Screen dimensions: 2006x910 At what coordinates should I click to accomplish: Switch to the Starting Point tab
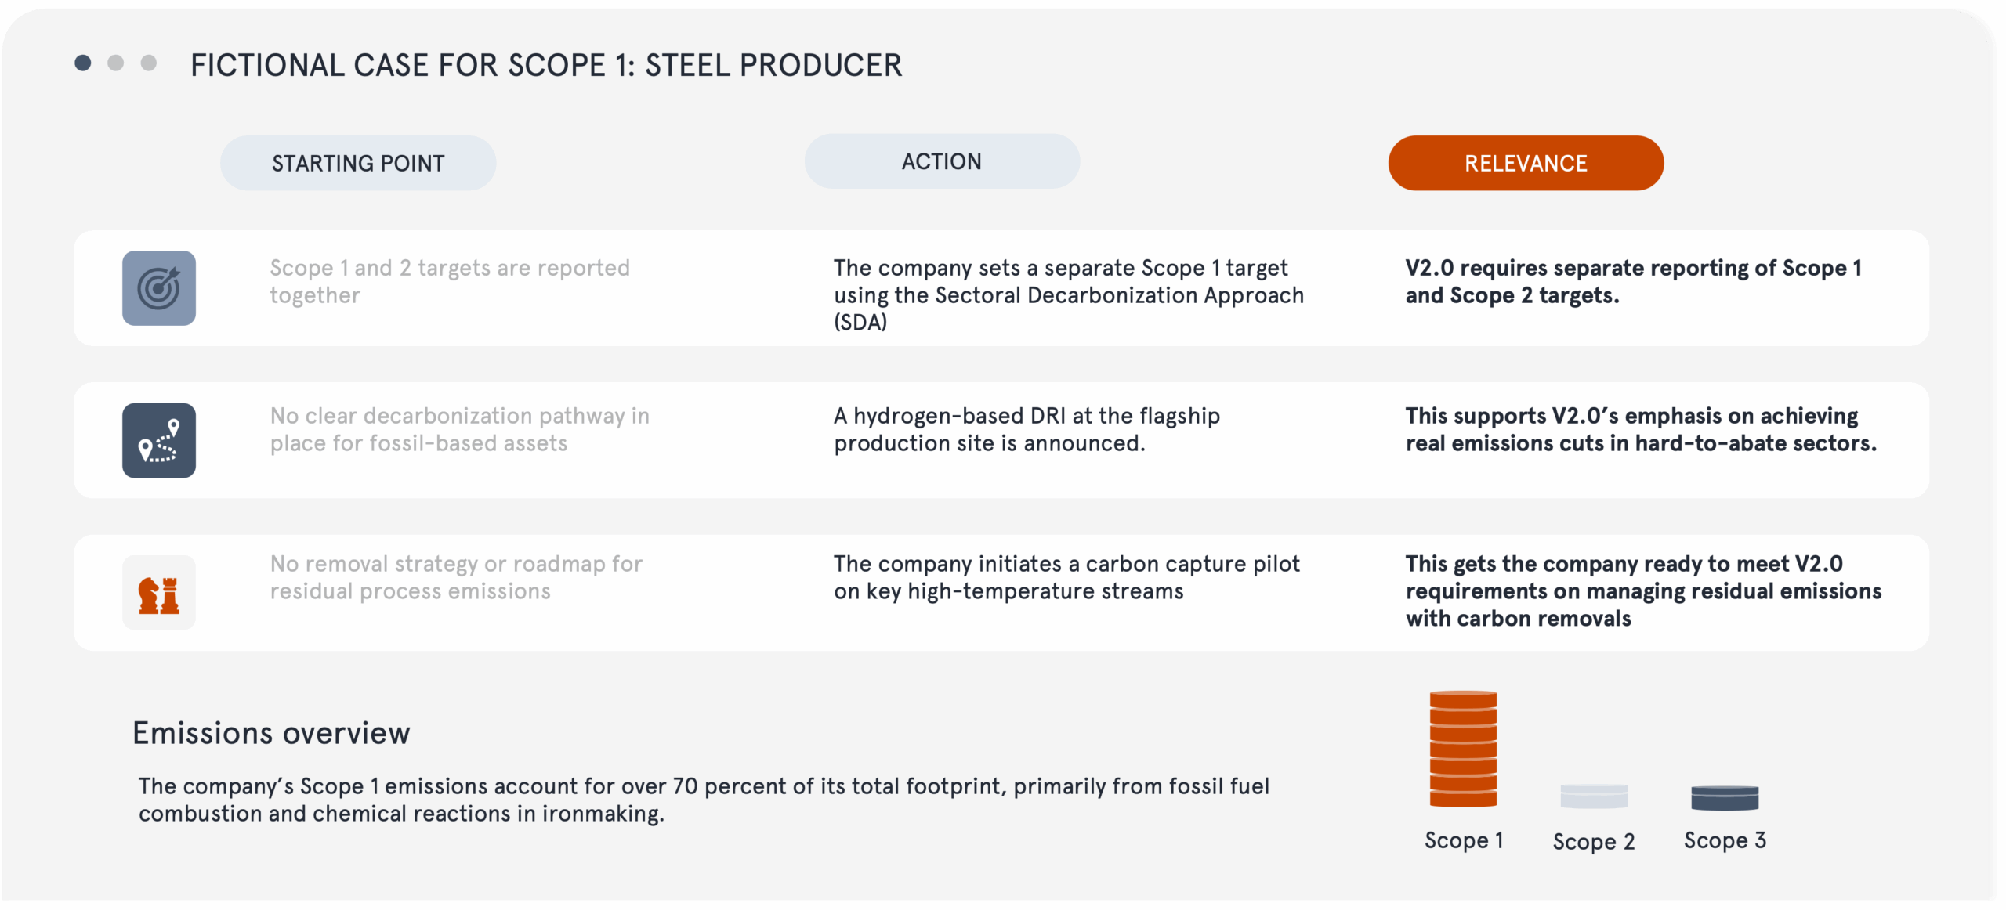(358, 163)
